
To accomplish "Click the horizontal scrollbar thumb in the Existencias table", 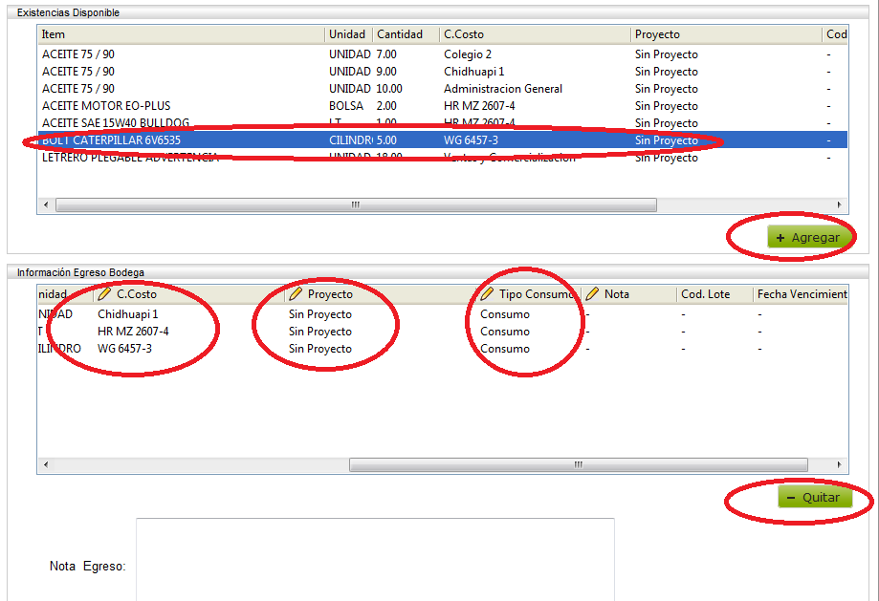I will (x=356, y=205).
